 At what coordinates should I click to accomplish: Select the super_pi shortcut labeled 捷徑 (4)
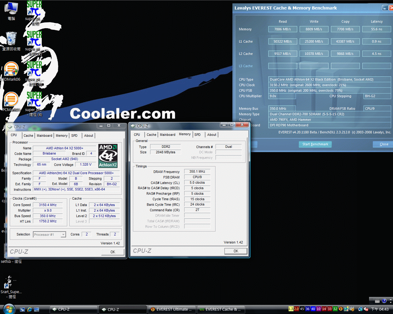[34, 104]
